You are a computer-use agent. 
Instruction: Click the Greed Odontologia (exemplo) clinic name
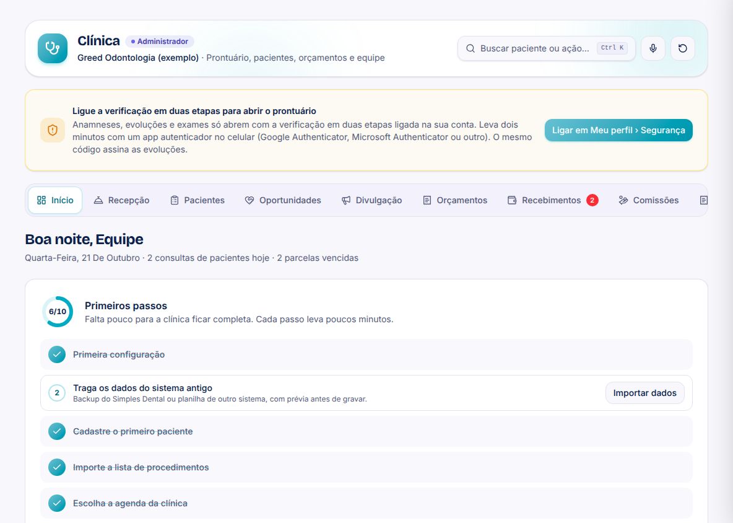(x=138, y=58)
